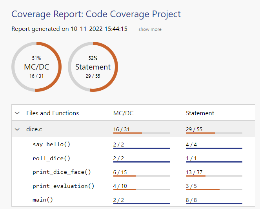
Task: Open the main() function entry
Action: click(43, 200)
